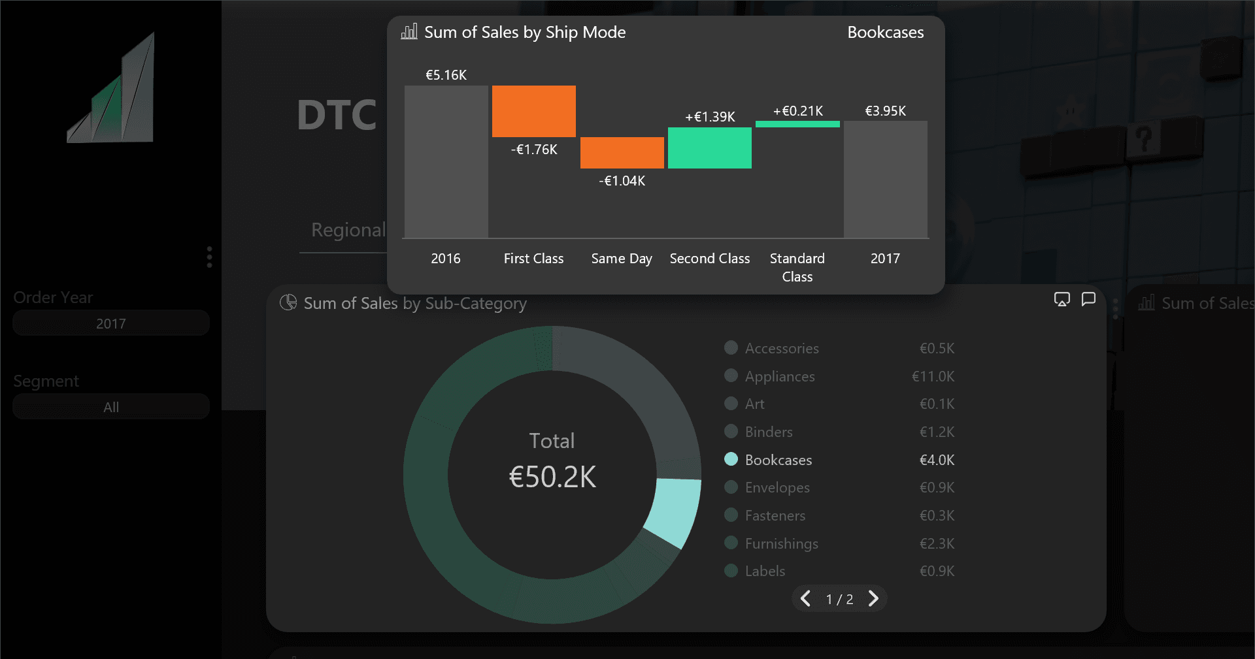This screenshot has height=659, width=1255.
Task: Click the DTC logo in the sidebar
Action: pyautogui.click(x=111, y=88)
